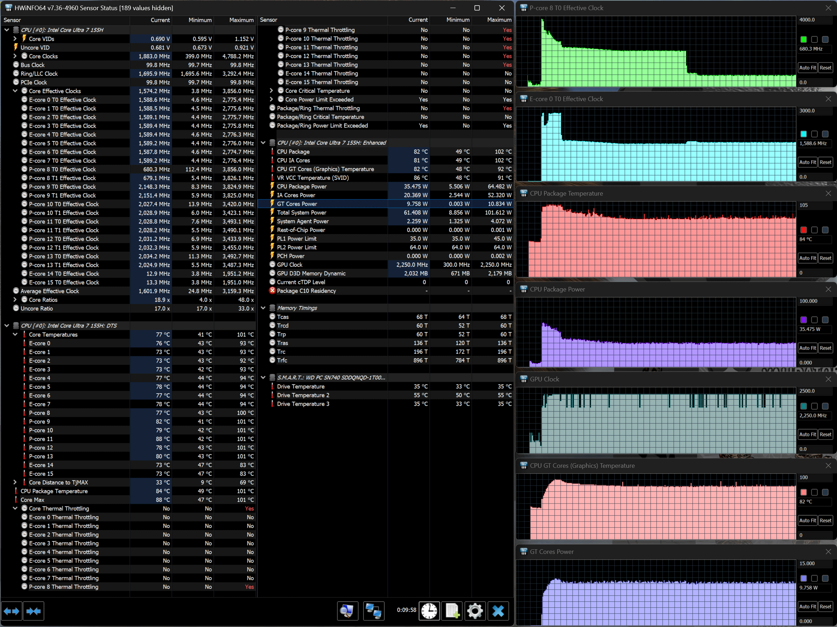The height and width of the screenshot is (627, 837).
Task: Open sensor settings gear icon
Action: pos(475,611)
